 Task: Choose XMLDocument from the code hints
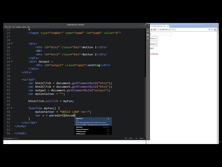[93, 134]
